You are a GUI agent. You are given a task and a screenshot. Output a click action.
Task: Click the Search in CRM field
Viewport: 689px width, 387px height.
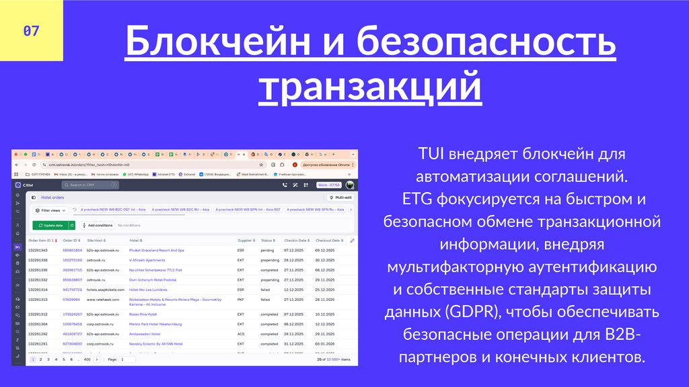pos(90,185)
